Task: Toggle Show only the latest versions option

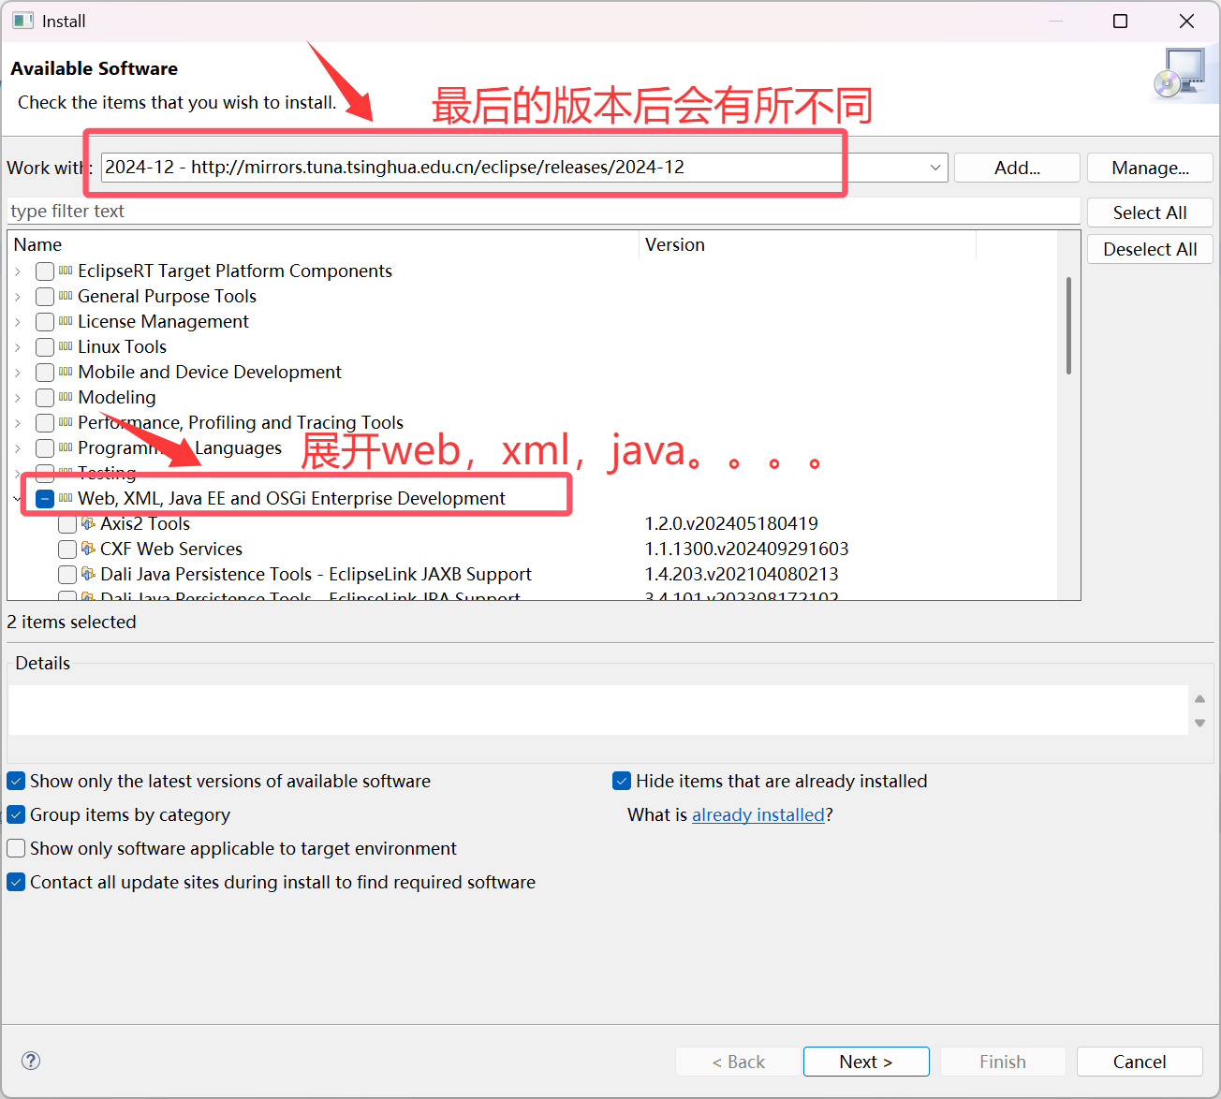Action: click(x=16, y=781)
